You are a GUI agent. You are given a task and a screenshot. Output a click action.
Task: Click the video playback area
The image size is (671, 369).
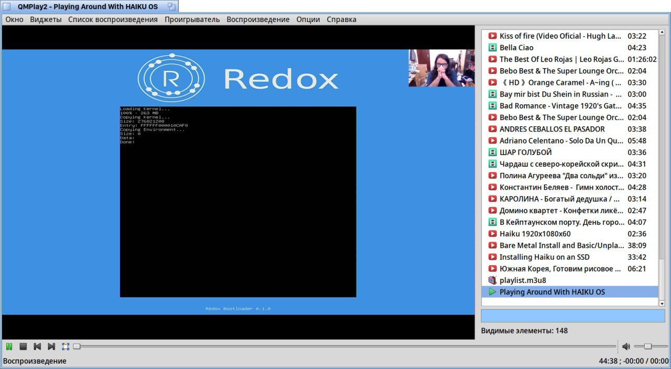click(x=239, y=182)
